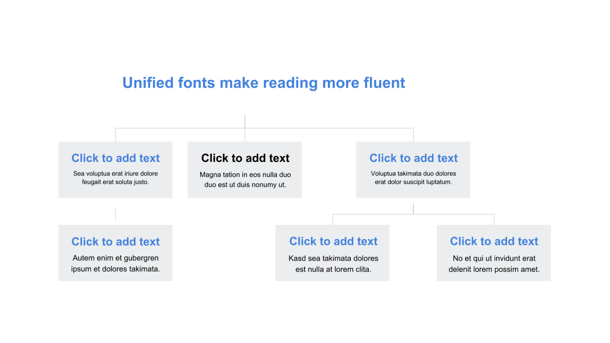Viewport: 610px width, 343px height.
Task: Click the 'Kasd sea takimata dolores' paragraph
Action: coord(333,264)
